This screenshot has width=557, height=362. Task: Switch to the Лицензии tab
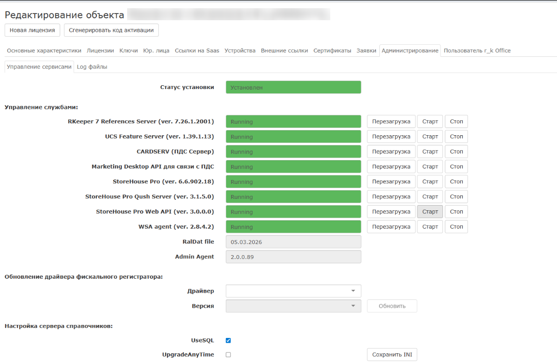100,51
